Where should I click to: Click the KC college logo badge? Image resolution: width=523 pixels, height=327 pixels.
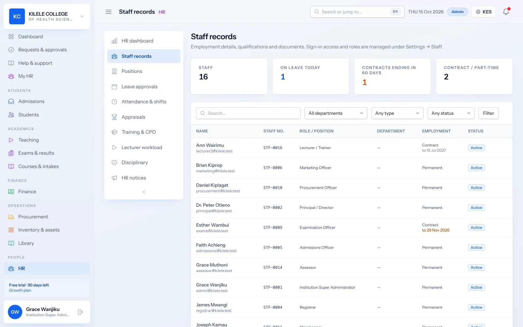(x=17, y=16)
